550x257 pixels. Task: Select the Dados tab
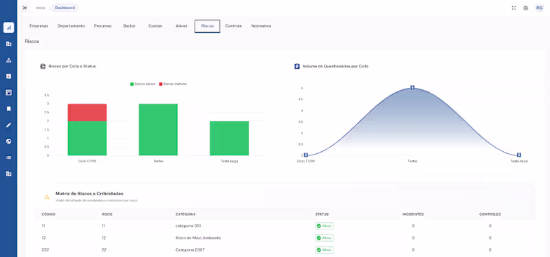(x=129, y=26)
